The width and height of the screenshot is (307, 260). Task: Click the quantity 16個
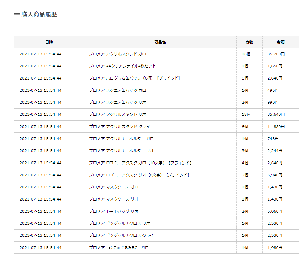[x=246, y=54]
